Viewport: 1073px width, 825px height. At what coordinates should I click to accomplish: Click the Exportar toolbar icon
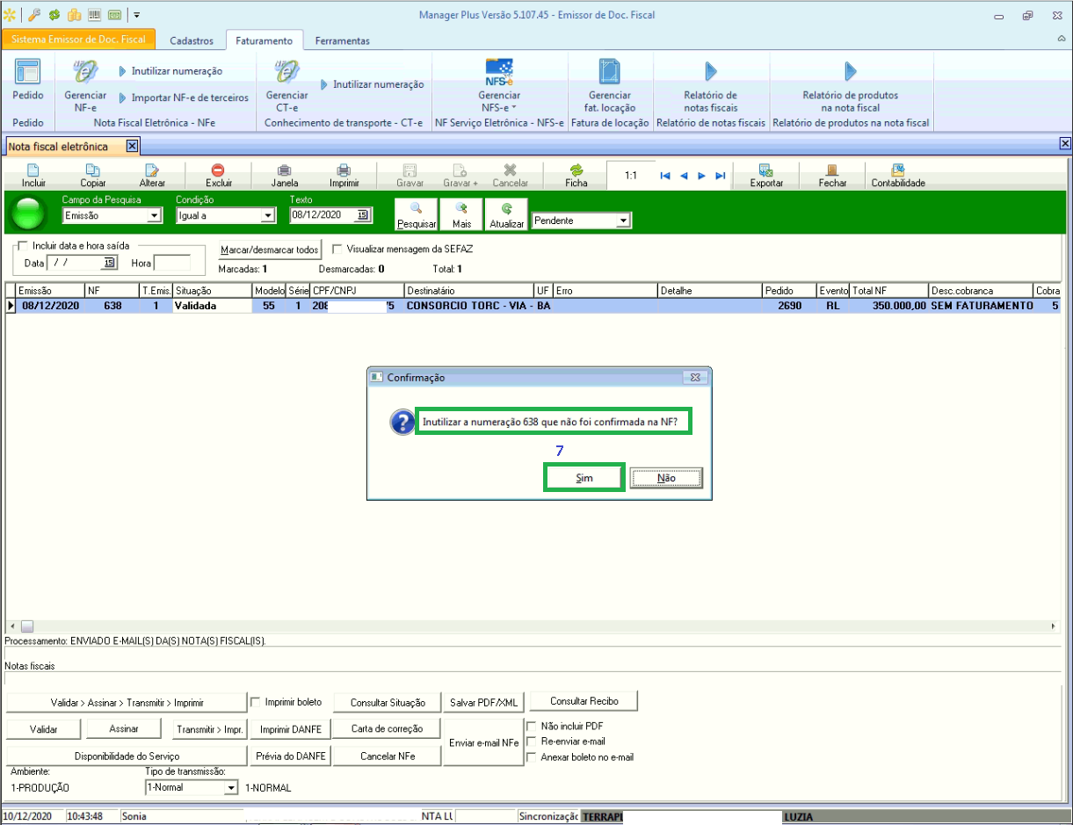765,171
